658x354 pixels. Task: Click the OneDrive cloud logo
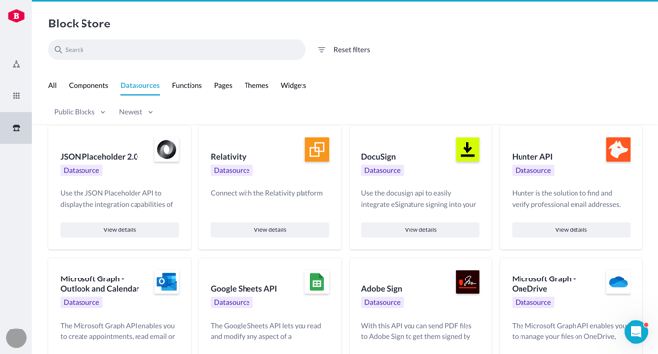coord(618,282)
